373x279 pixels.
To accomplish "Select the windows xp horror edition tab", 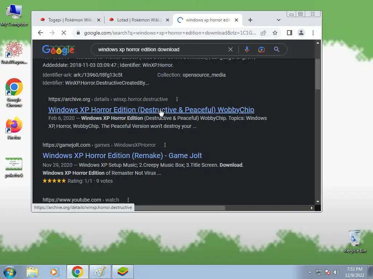I will [x=207, y=20].
